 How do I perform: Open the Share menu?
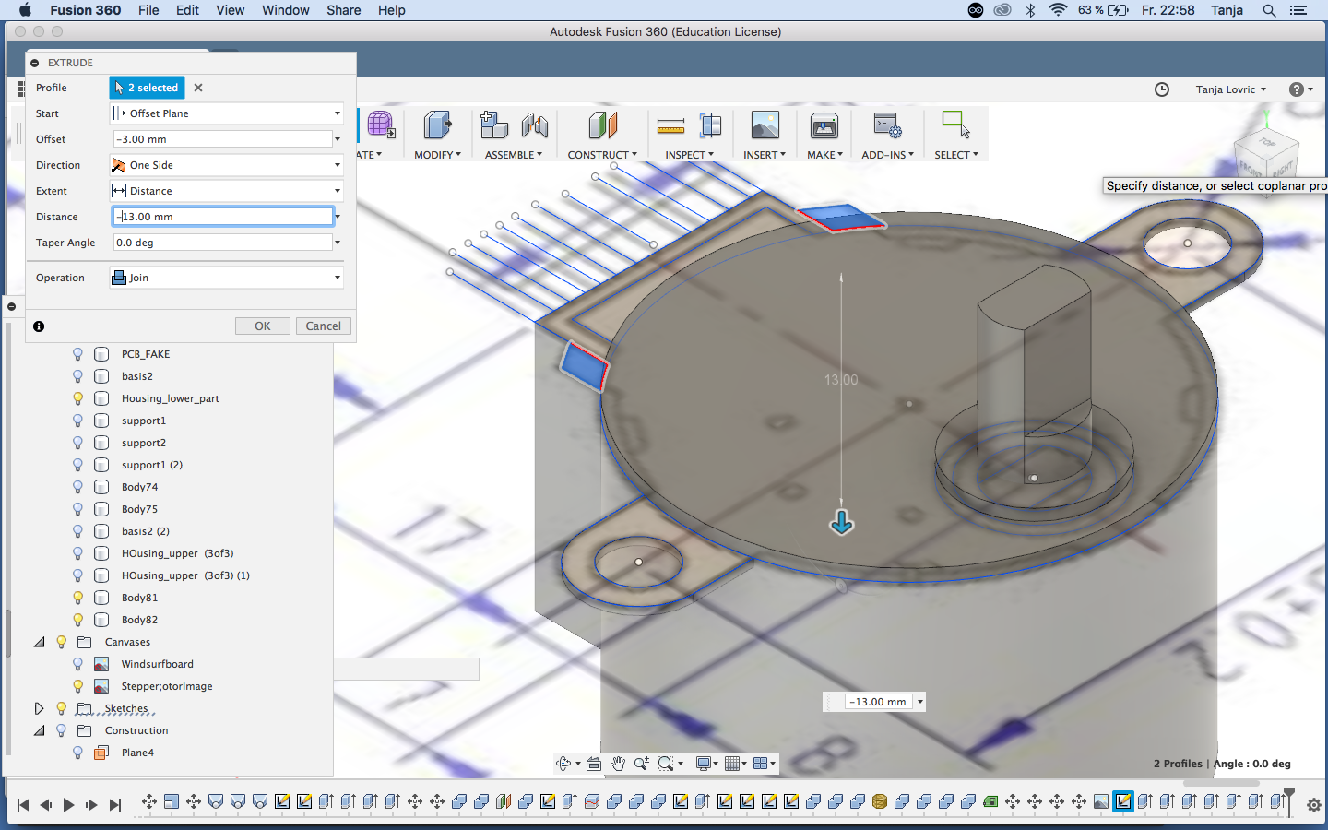[343, 10]
